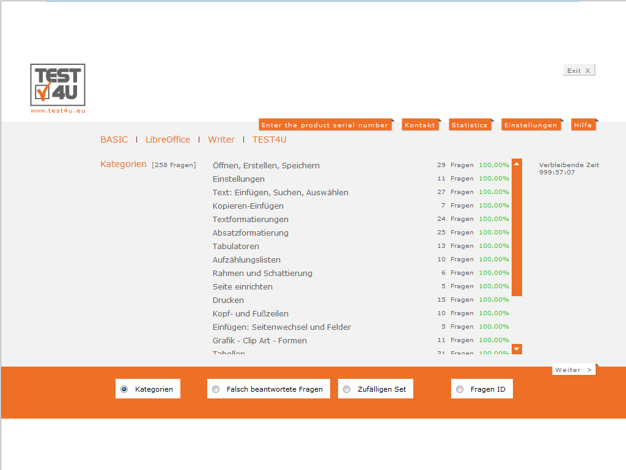Click 100,00% score for Tabulatoren

point(494,246)
